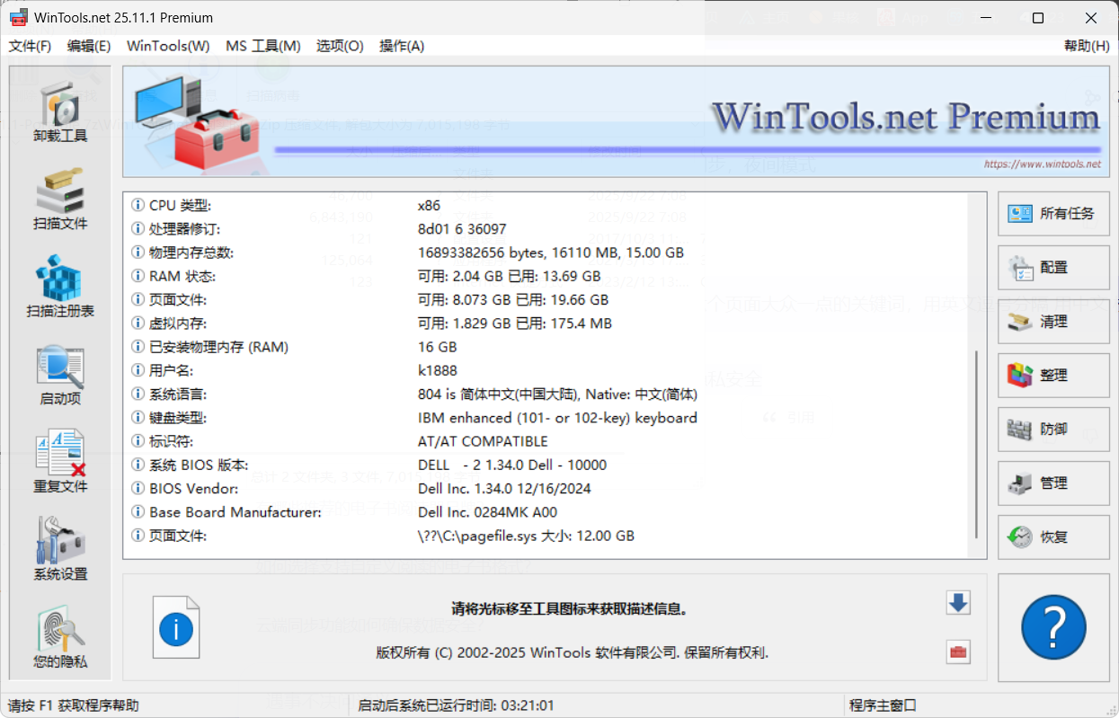Screen dimensions: 1119x718
Task: Open the 扫描文件 scan files tool
Action: click(x=60, y=199)
